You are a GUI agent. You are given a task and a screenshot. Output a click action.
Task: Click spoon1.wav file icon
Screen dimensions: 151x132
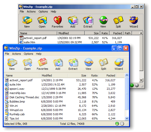click(7, 89)
